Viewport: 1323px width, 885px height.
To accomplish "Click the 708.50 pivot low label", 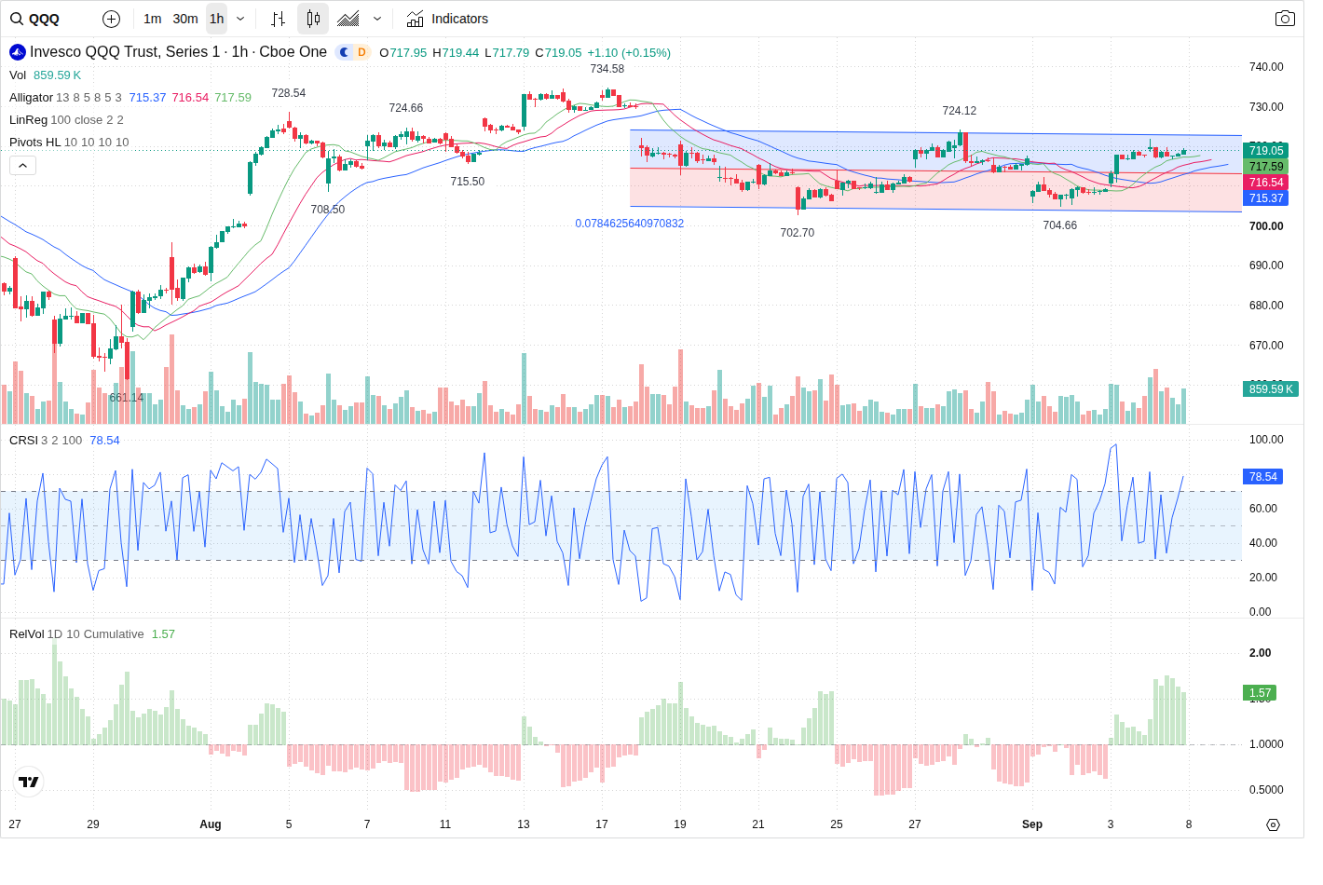I will coord(328,210).
